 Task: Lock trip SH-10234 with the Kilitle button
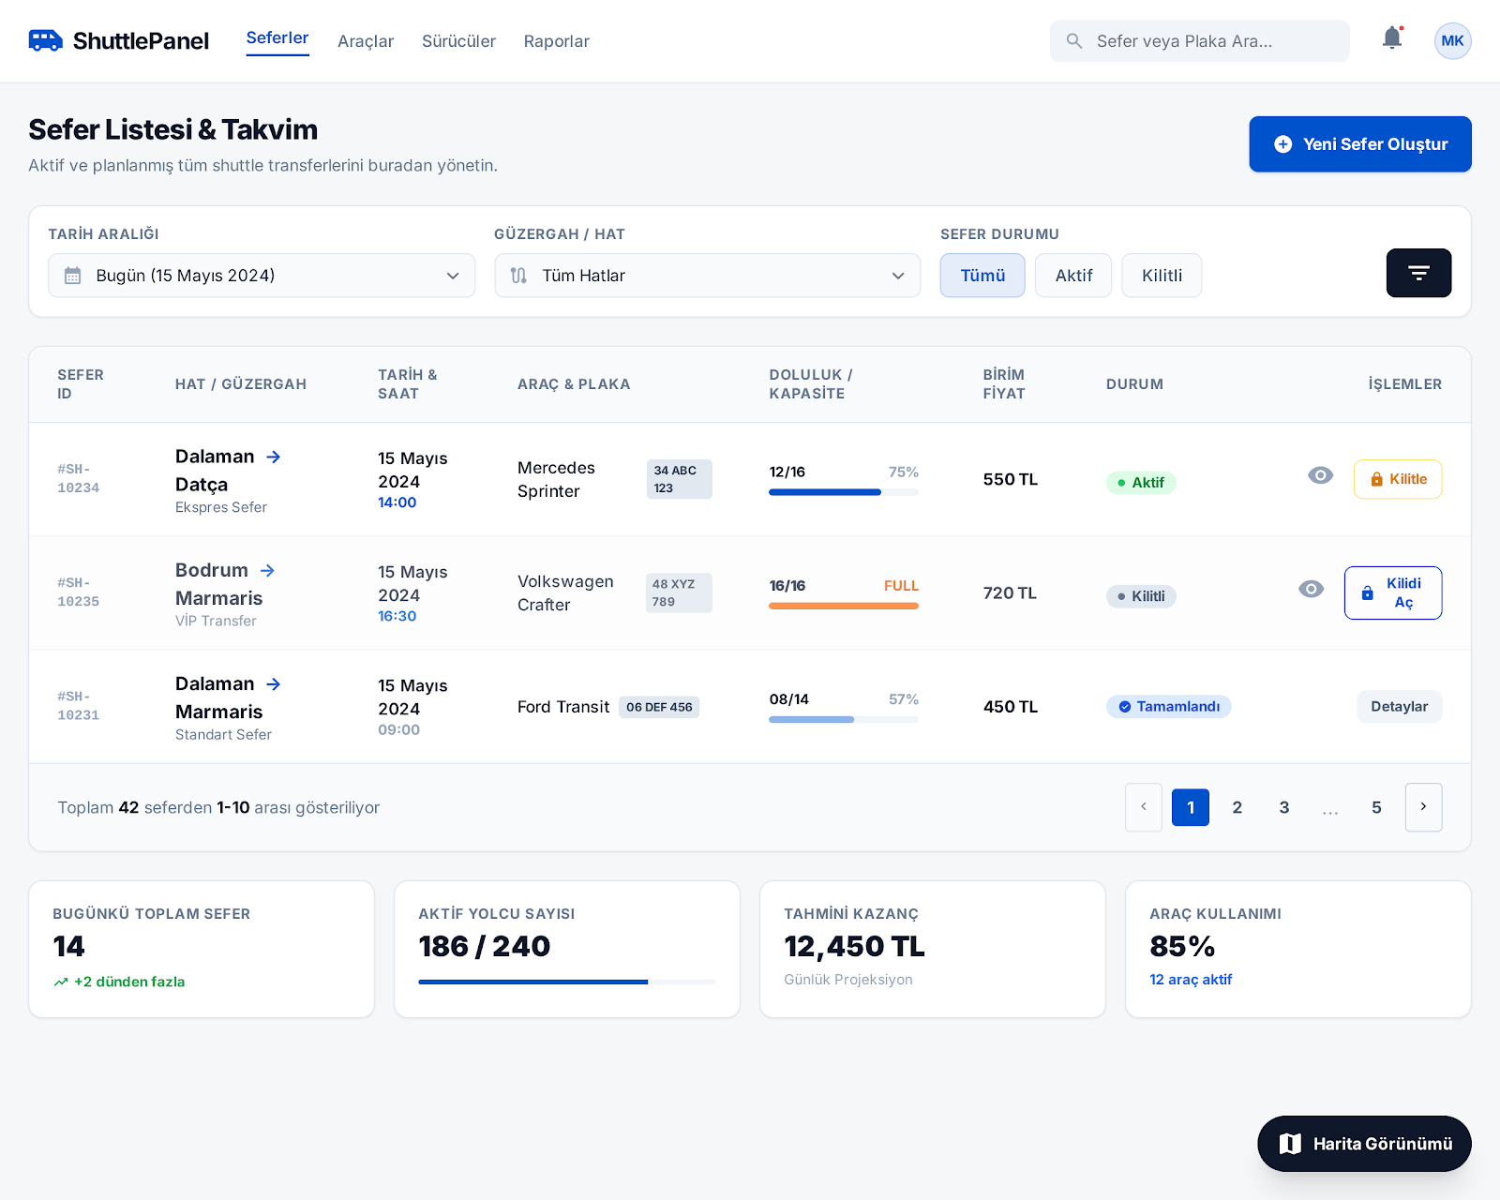click(x=1397, y=479)
